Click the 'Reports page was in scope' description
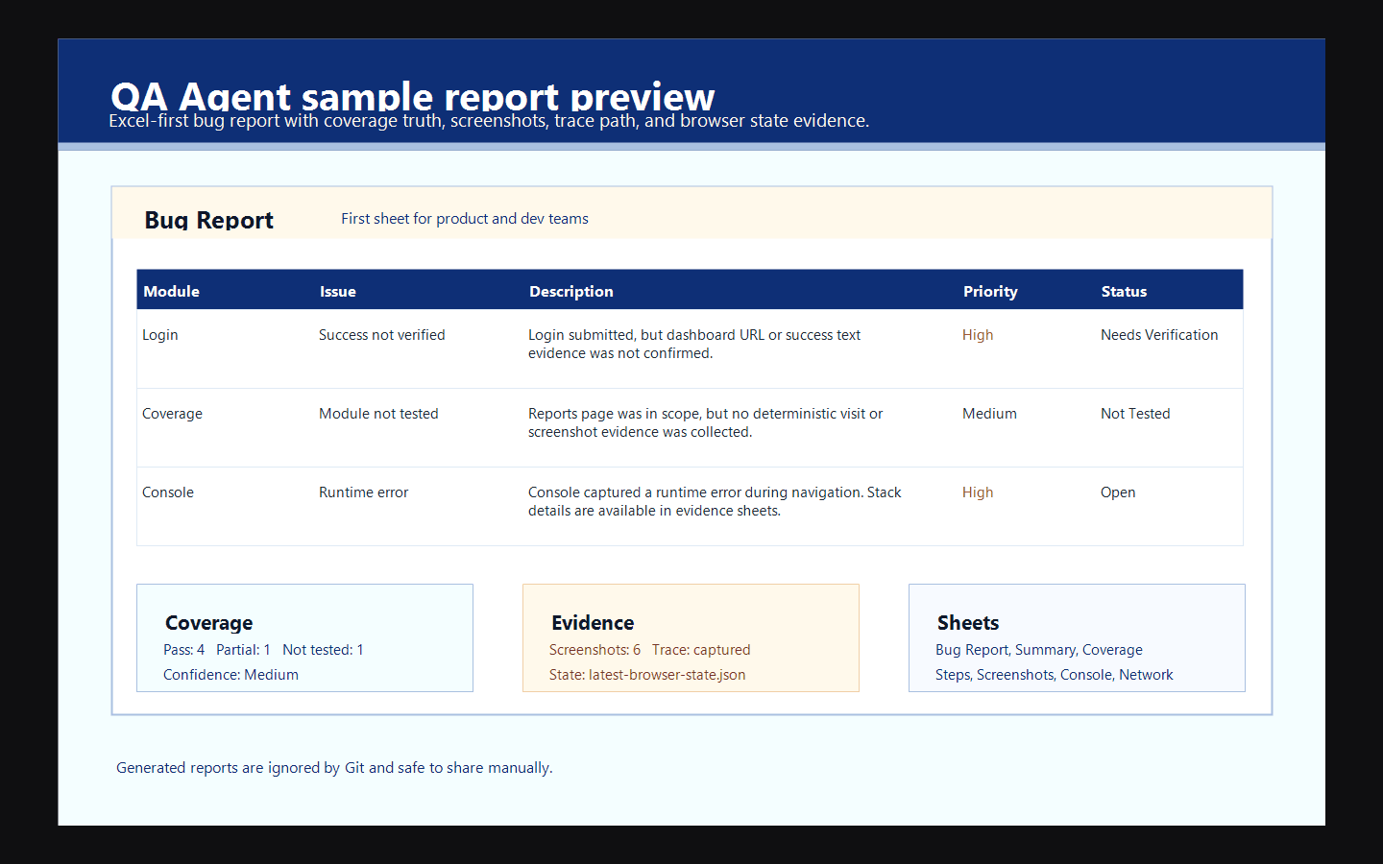Screen dimensions: 1383x864 click(x=705, y=422)
